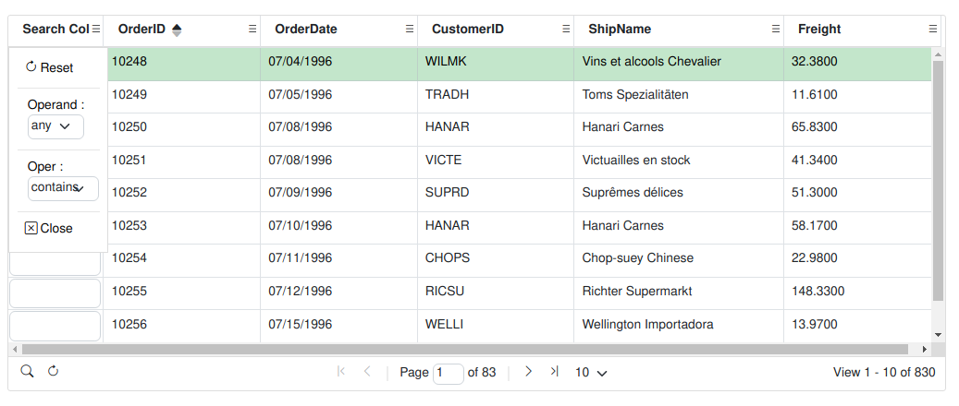
Task: Click the refresh grid icon in footer
Action: [53, 371]
